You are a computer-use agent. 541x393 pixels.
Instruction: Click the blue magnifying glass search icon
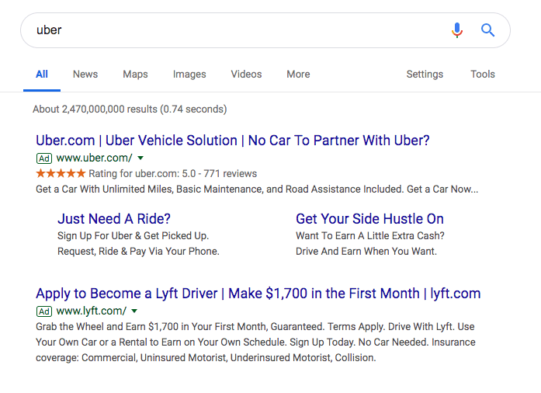487,30
